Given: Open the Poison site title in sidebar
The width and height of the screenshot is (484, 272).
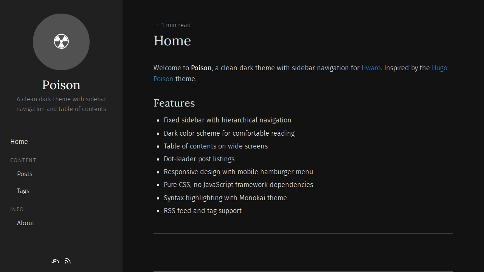Looking at the screenshot, I should [61, 85].
